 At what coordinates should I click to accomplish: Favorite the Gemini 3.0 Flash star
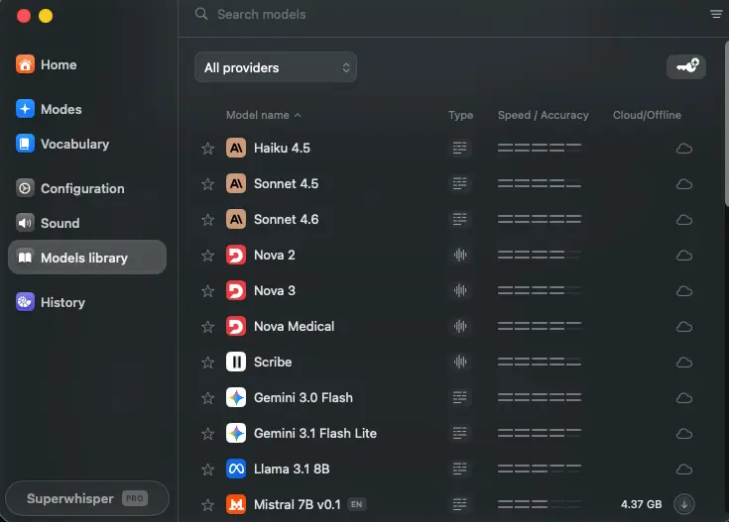208,398
